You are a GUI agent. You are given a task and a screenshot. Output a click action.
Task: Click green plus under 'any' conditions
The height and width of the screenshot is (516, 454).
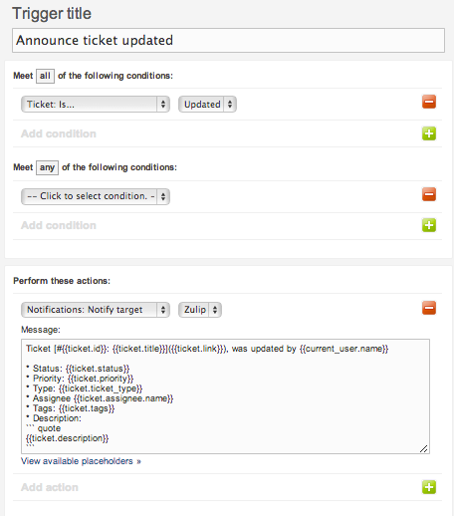pyautogui.click(x=429, y=225)
